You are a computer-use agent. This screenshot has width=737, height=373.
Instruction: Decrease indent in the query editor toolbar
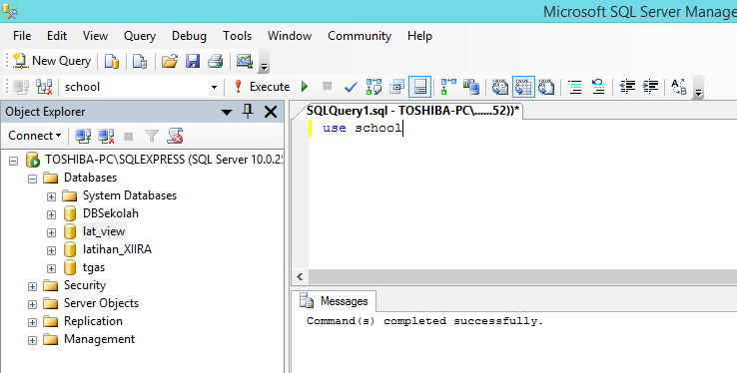click(627, 87)
